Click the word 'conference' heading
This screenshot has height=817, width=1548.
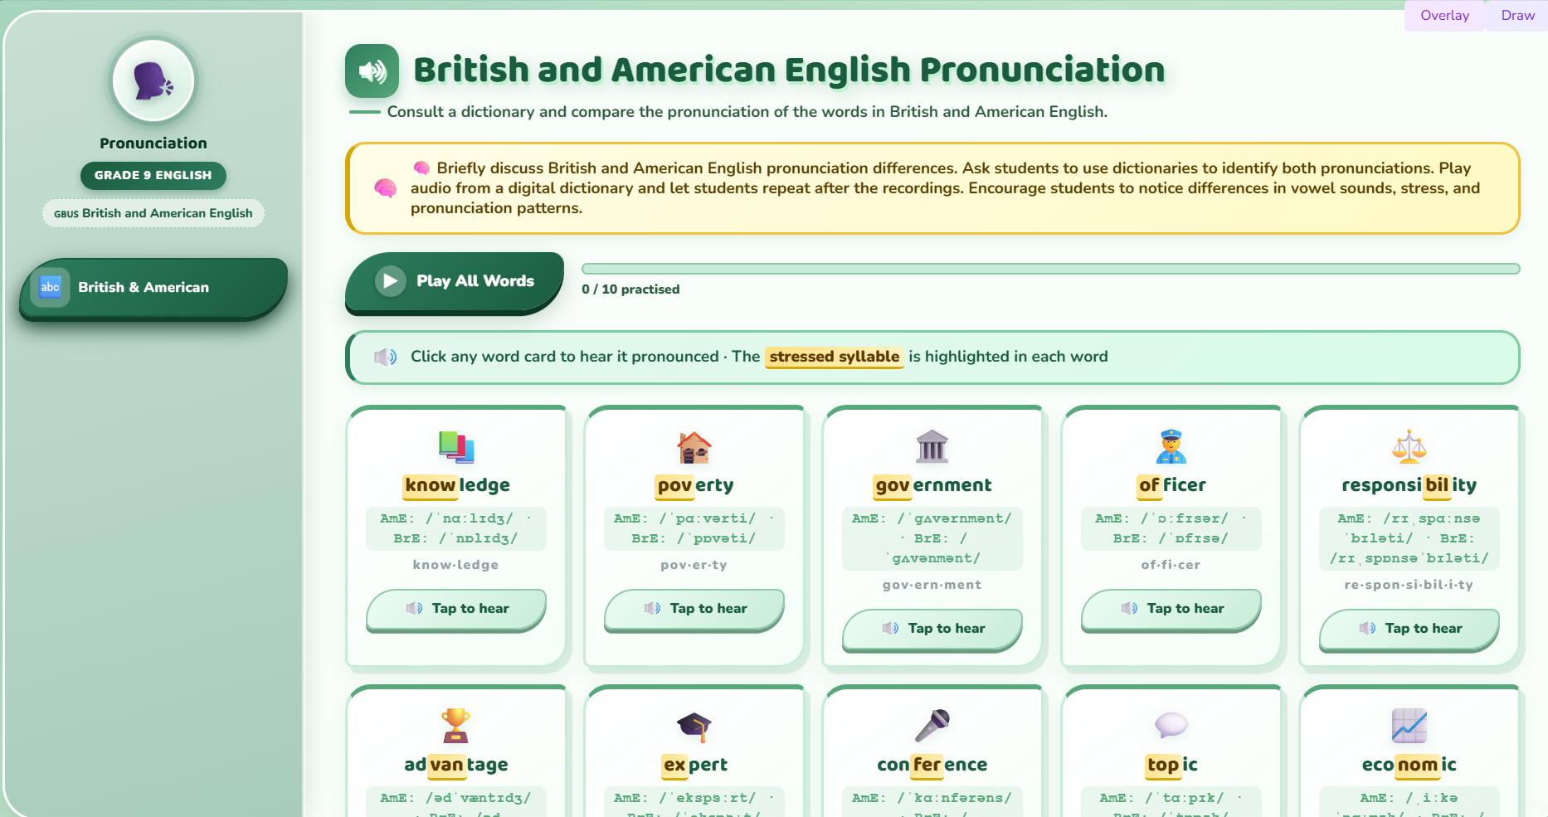tap(932, 765)
